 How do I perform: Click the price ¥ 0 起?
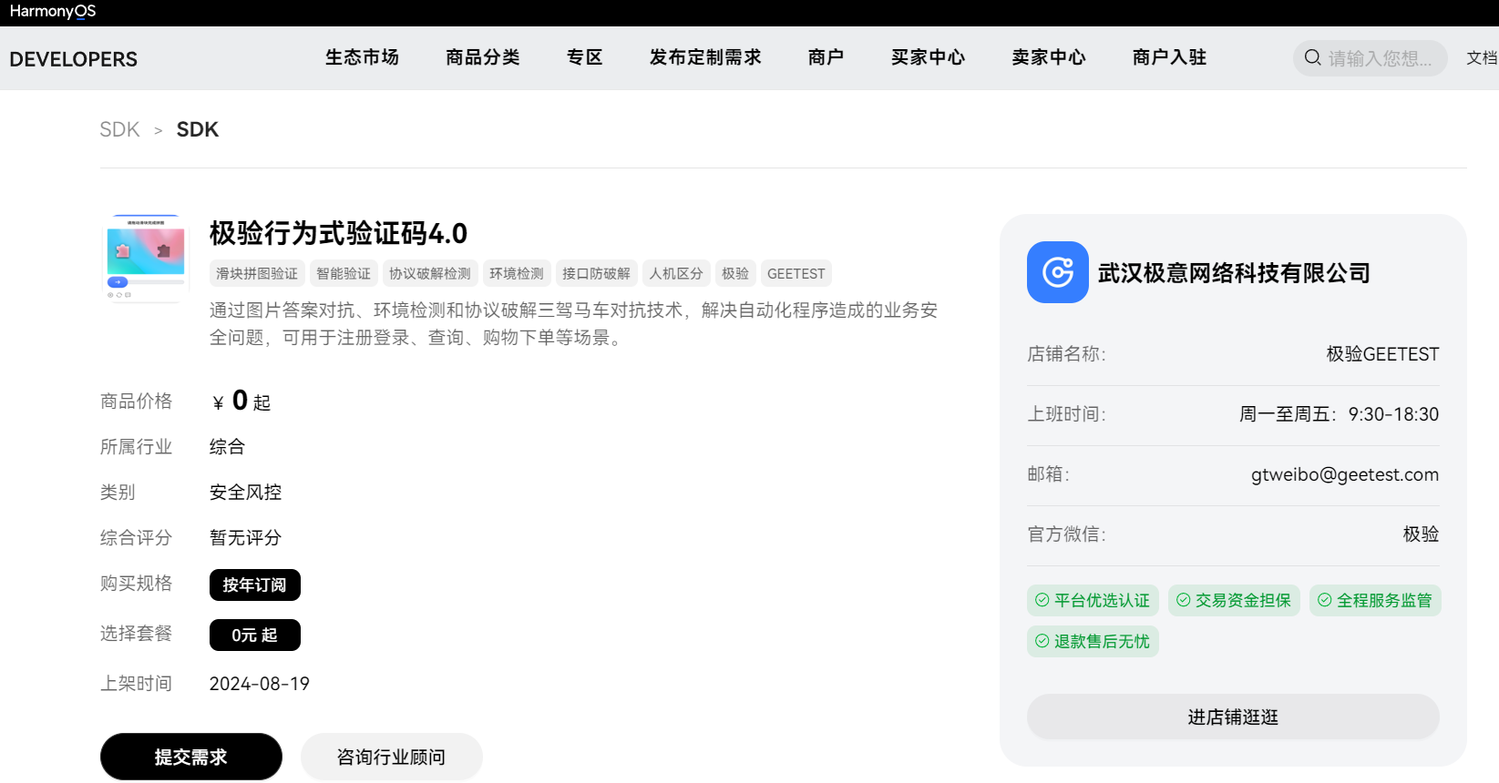point(241,401)
